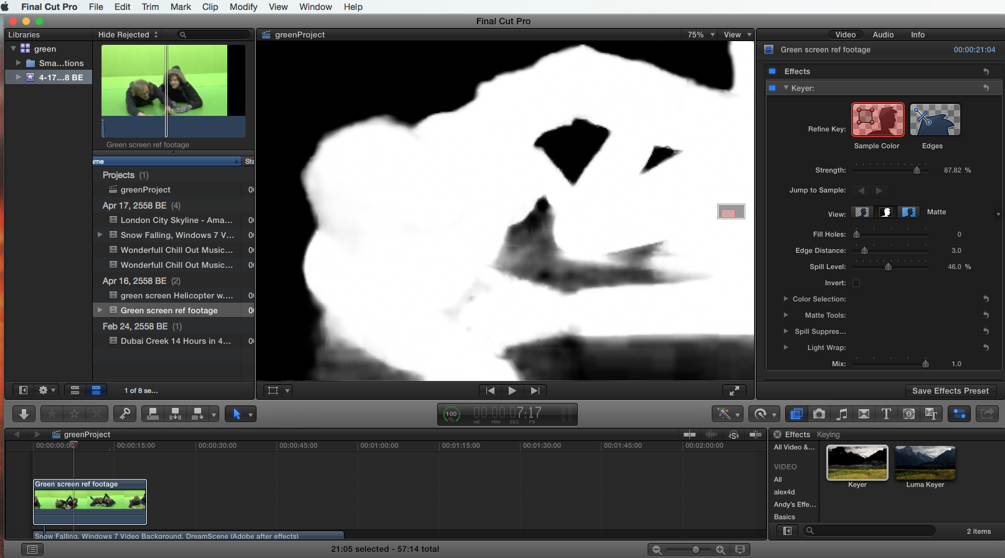The height and width of the screenshot is (558, 1005).
Task: Open the Retime speed menu
Action: click(764, 414)
